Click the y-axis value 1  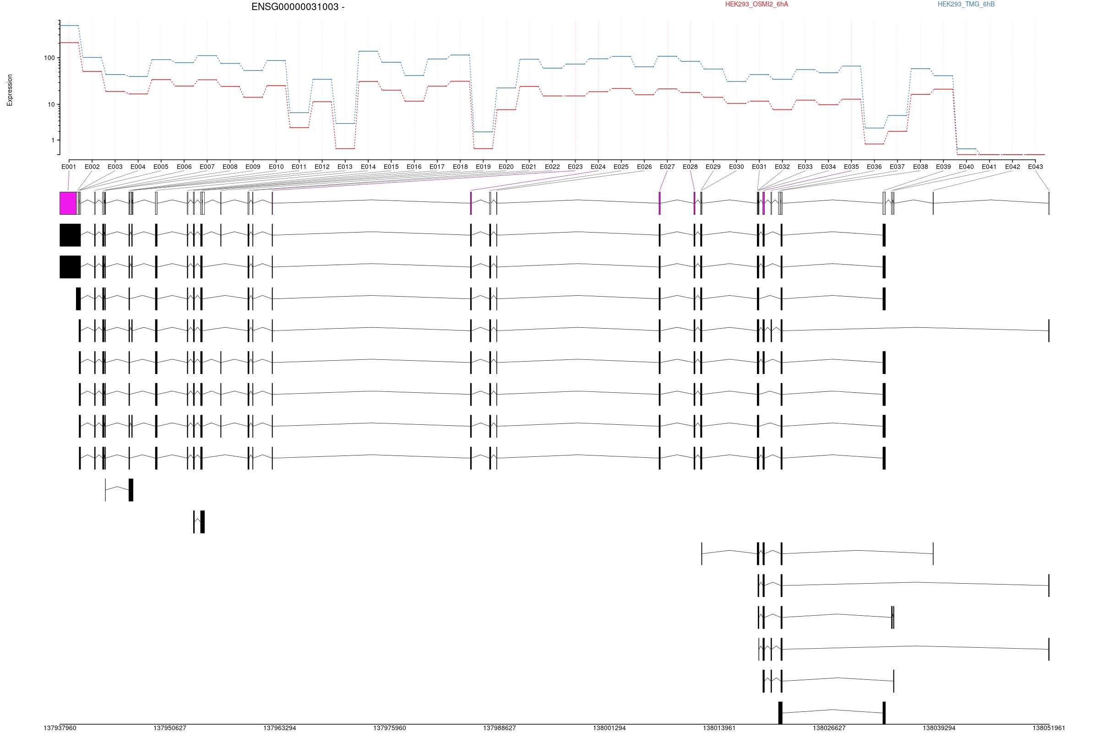click(53, 140)
